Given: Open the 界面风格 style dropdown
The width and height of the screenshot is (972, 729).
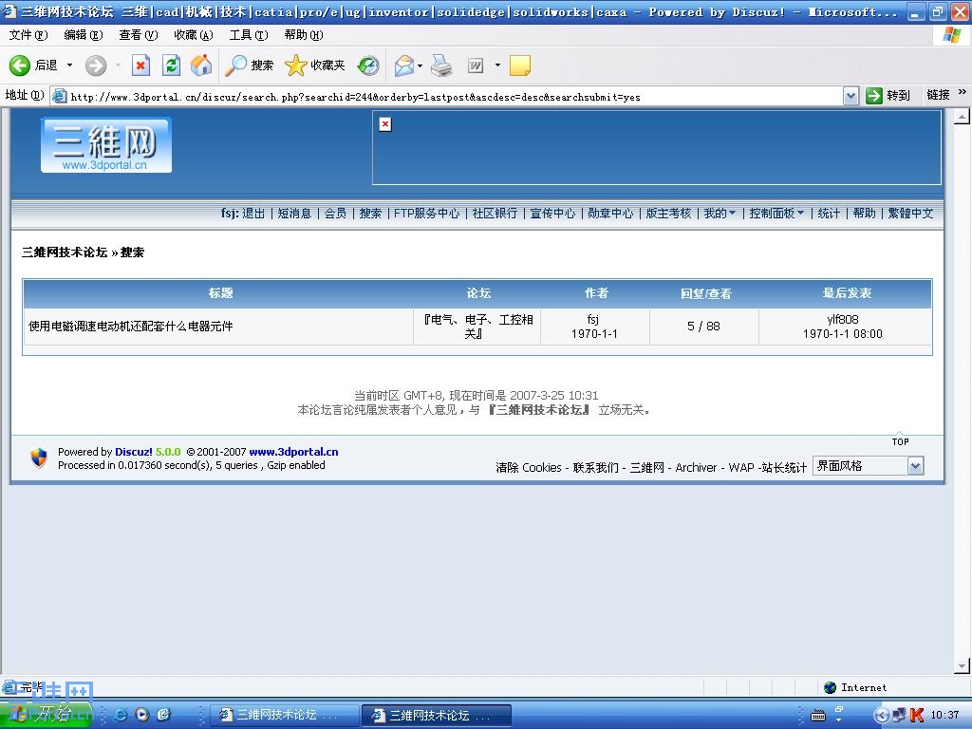Looking at the screenshot, I should 868,465.
